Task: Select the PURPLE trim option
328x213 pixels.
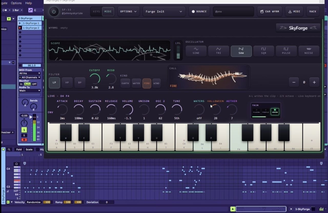Action: [x=265, y=111]
